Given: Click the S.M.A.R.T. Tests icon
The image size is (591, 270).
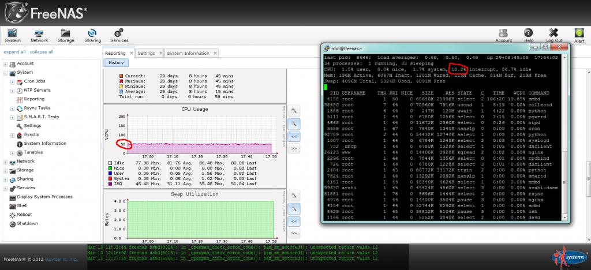Looking at the screenshot, I should click(20, 117).
